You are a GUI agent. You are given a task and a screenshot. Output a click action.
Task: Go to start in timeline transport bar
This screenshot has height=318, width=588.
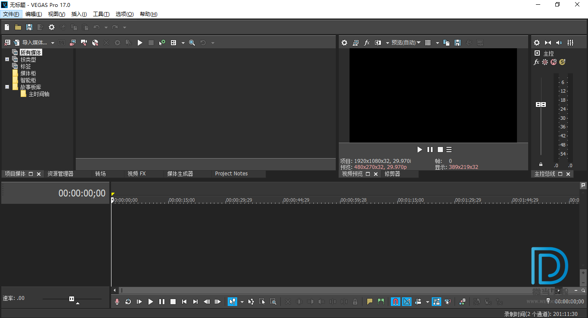(x=184, y=302)
